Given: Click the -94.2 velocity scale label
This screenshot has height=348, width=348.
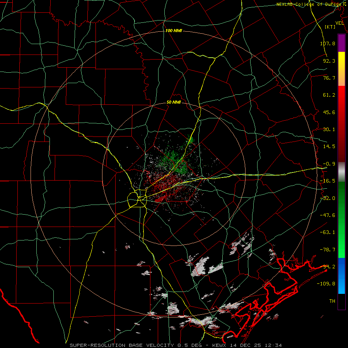Looking at the screenshot, I should pos(328,266).
